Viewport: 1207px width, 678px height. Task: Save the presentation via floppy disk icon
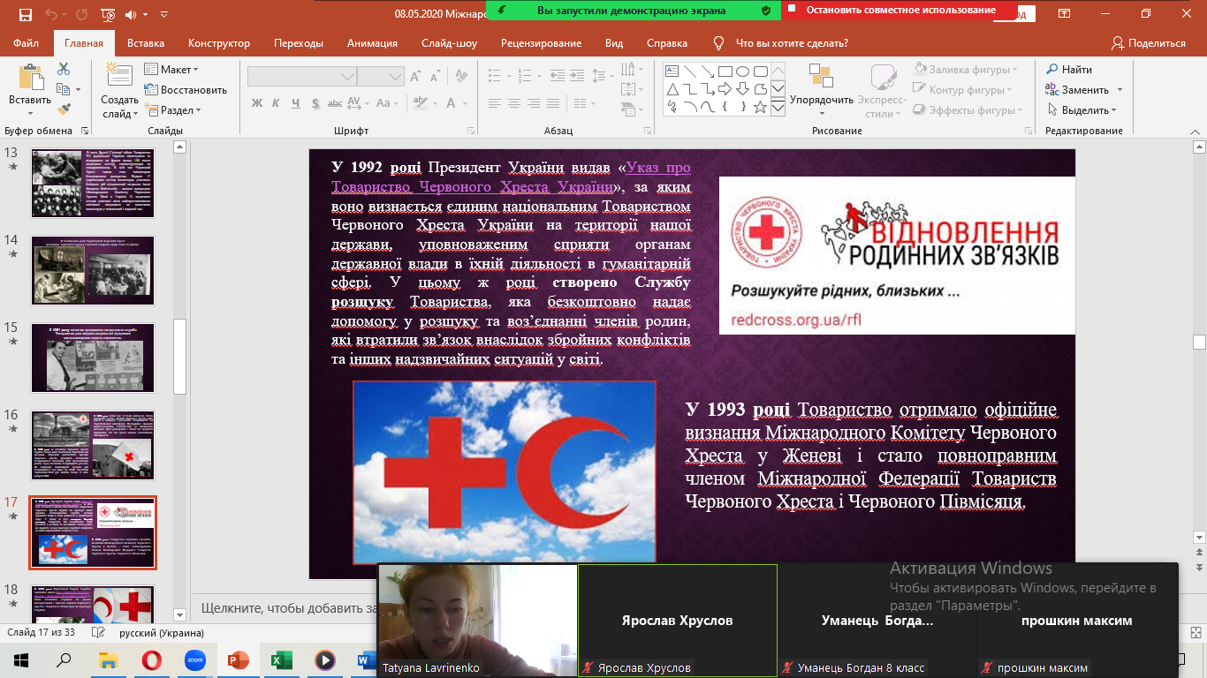point(25,14)
